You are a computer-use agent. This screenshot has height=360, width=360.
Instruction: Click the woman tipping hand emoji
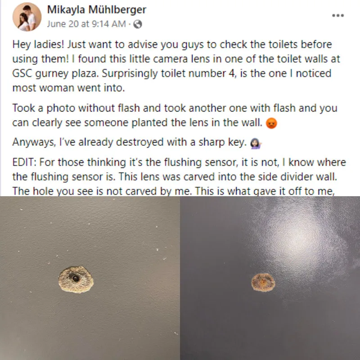256,143
